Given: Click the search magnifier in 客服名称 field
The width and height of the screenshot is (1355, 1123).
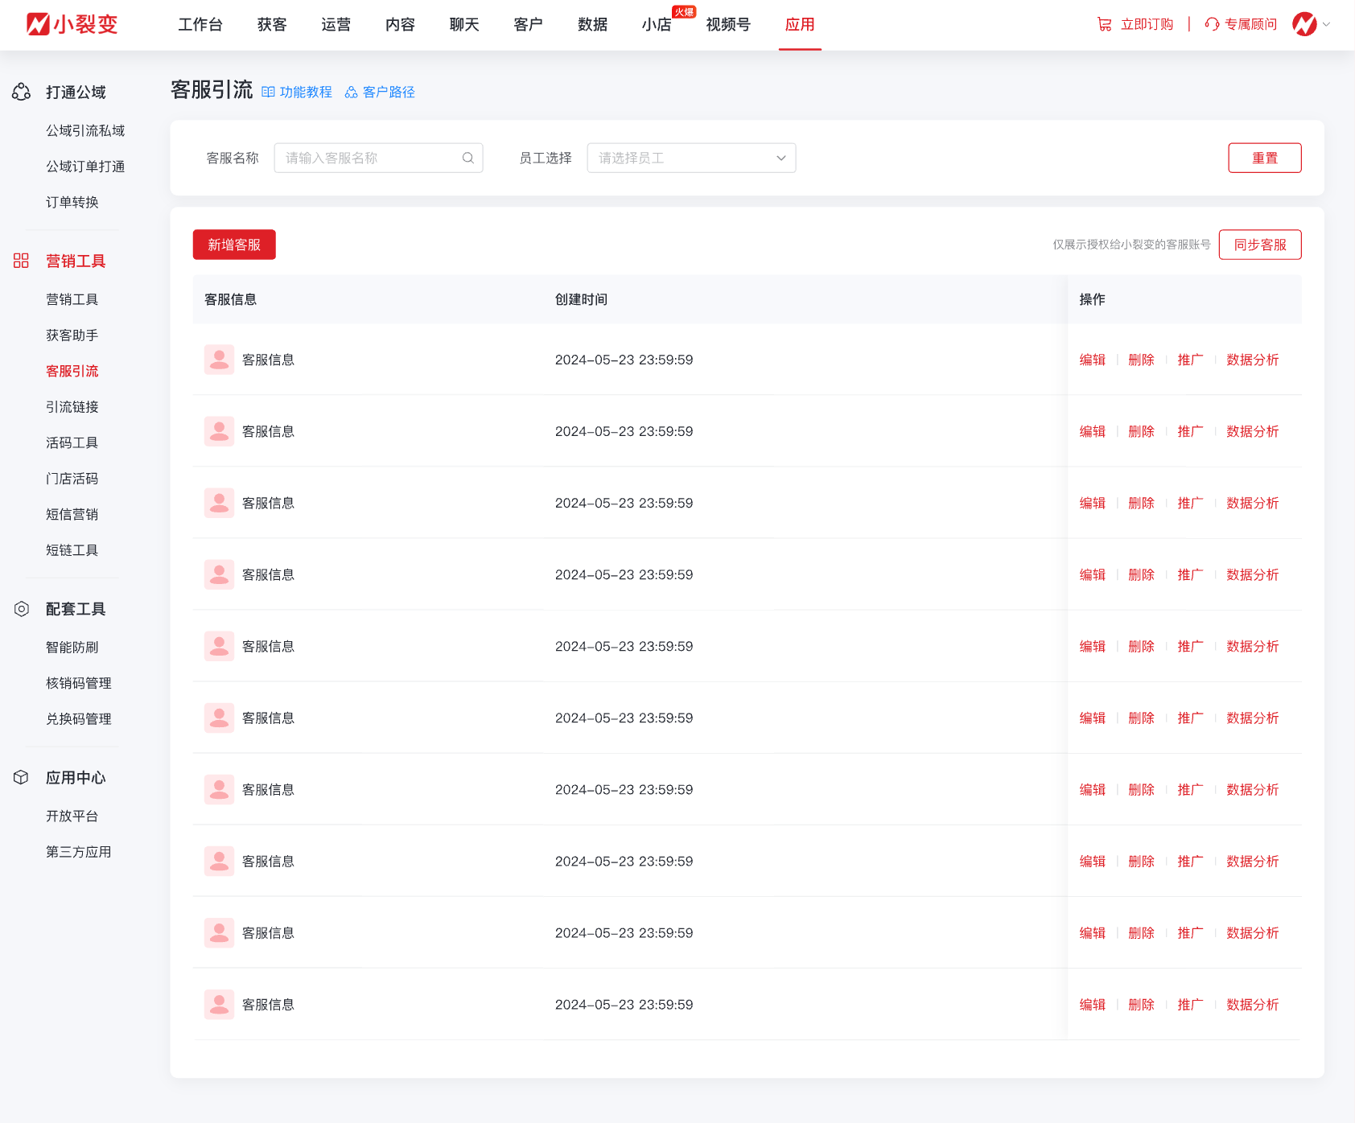Looking at the screenshot, I should [467, 158].
